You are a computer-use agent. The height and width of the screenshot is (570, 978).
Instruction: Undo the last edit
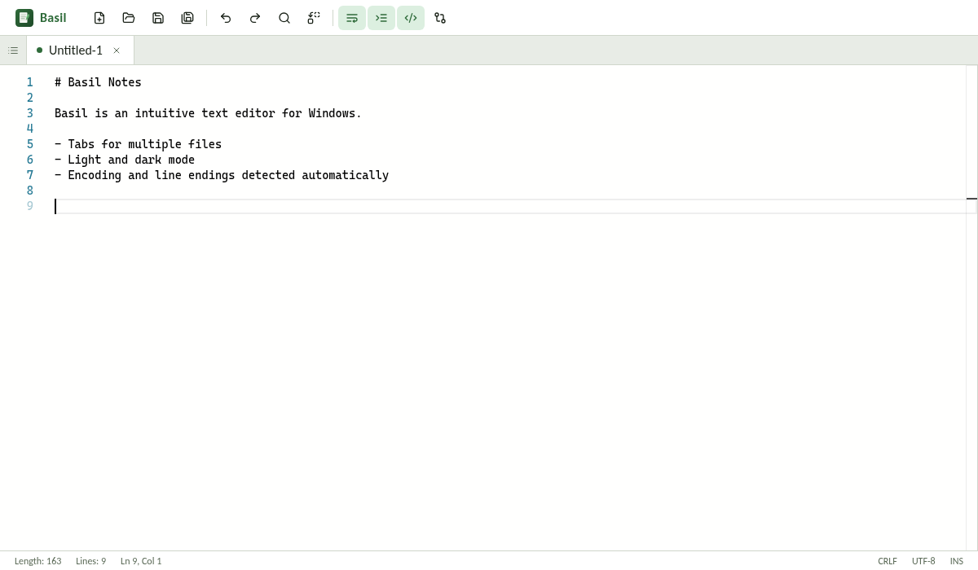click(x=226, y=18)
